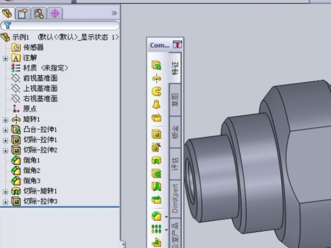
Task: Click the Fillet tool icon
Action: click(x=157, y=216)
